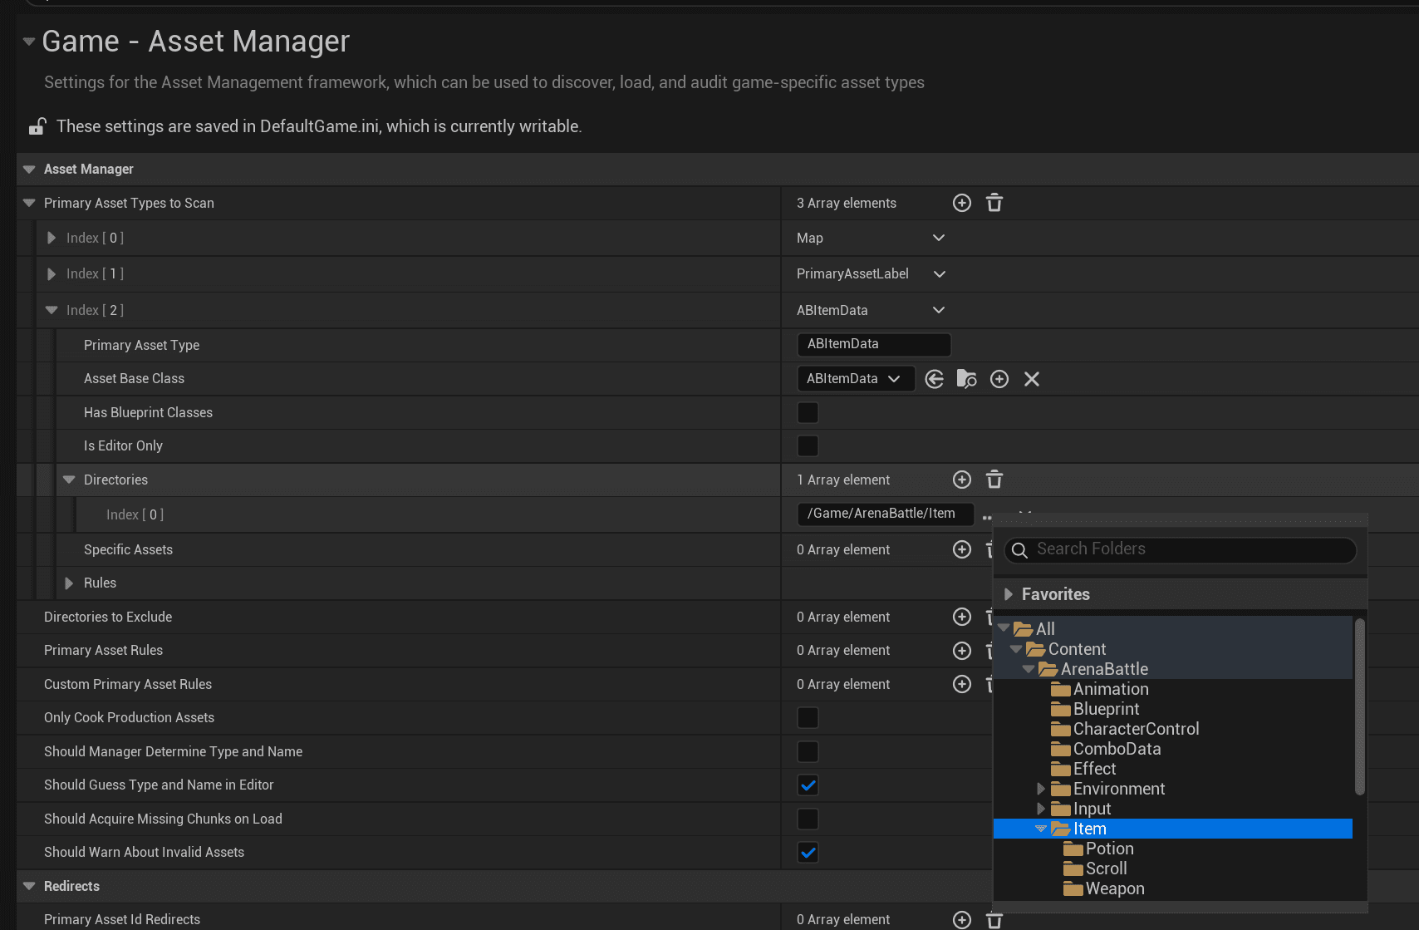Select the Potion folder in picker

[1109, 849]
